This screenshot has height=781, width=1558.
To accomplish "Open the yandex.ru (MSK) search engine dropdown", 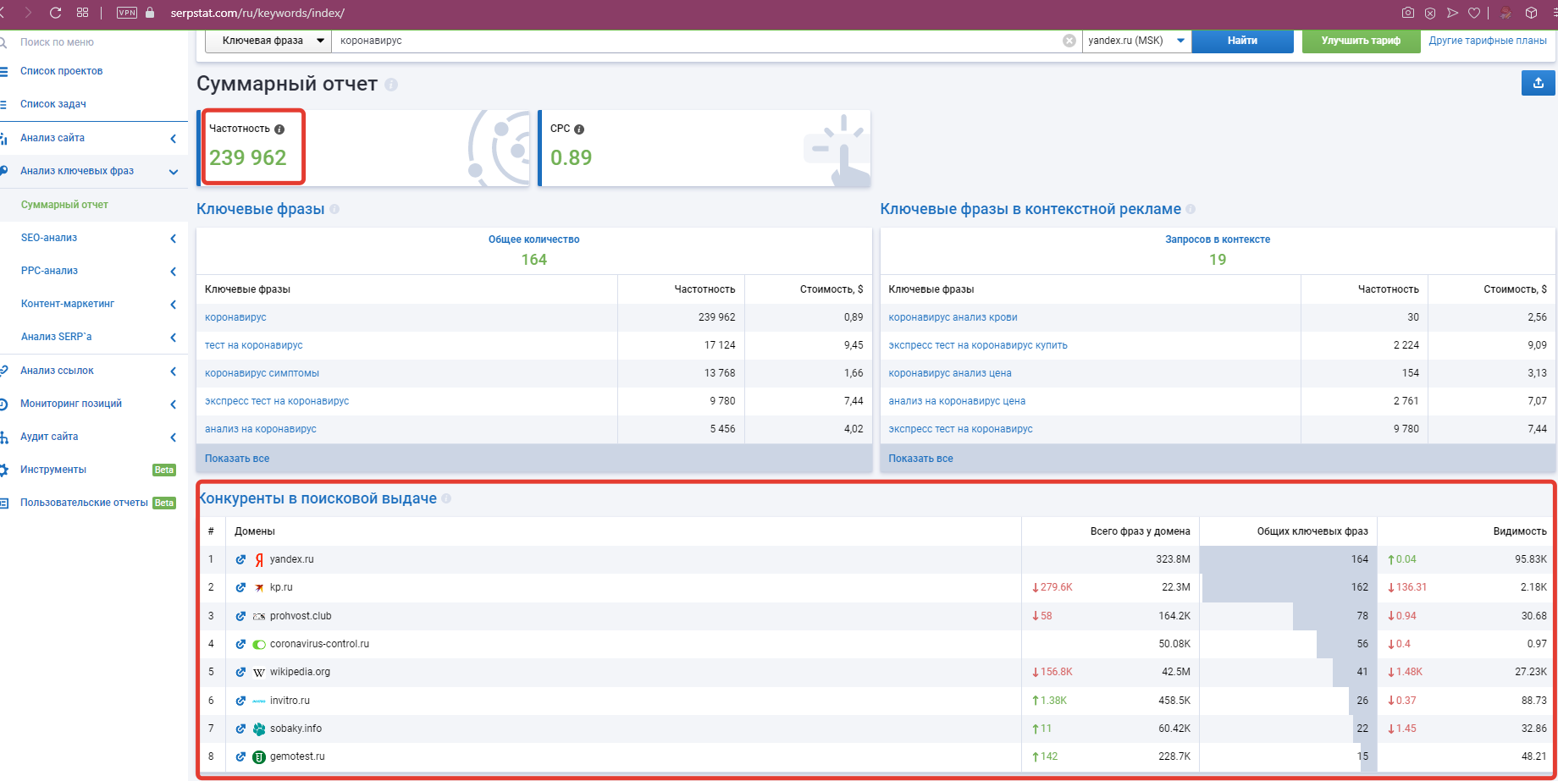I will [1136, 41].
